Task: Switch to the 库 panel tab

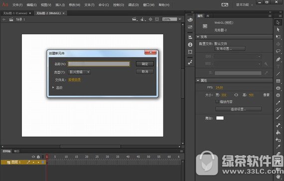Action: tap(208, 16)
